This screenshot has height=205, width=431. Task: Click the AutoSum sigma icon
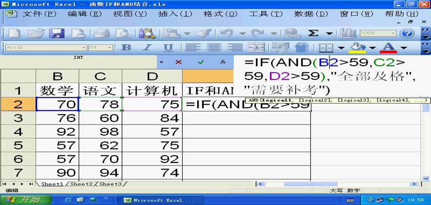pyautogui.click(x=312, y=33)
